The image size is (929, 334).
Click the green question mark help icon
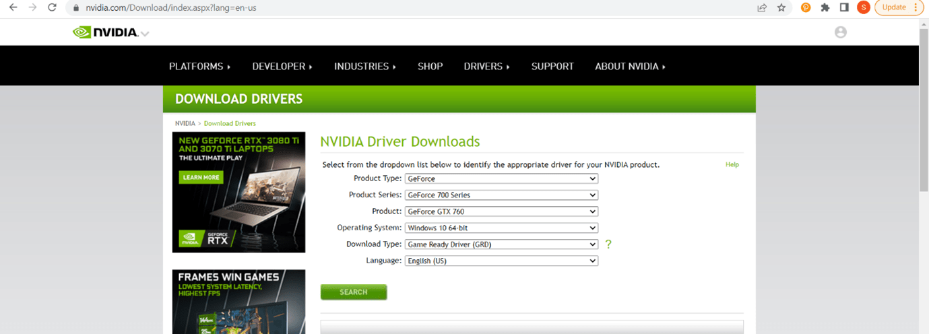click(608, 244)
